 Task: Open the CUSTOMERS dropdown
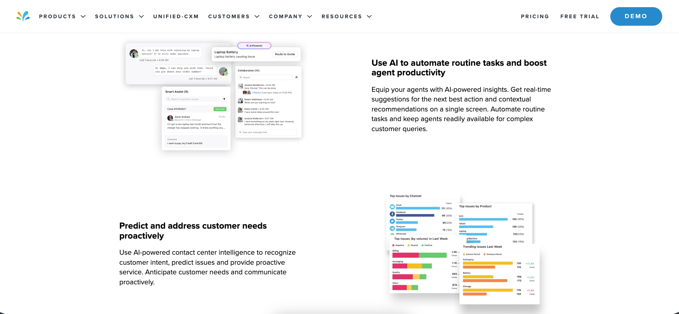point(234,16)
